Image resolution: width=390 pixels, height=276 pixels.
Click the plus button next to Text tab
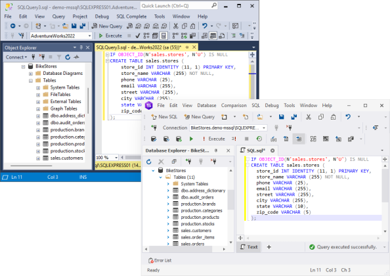tap(269, 247)
